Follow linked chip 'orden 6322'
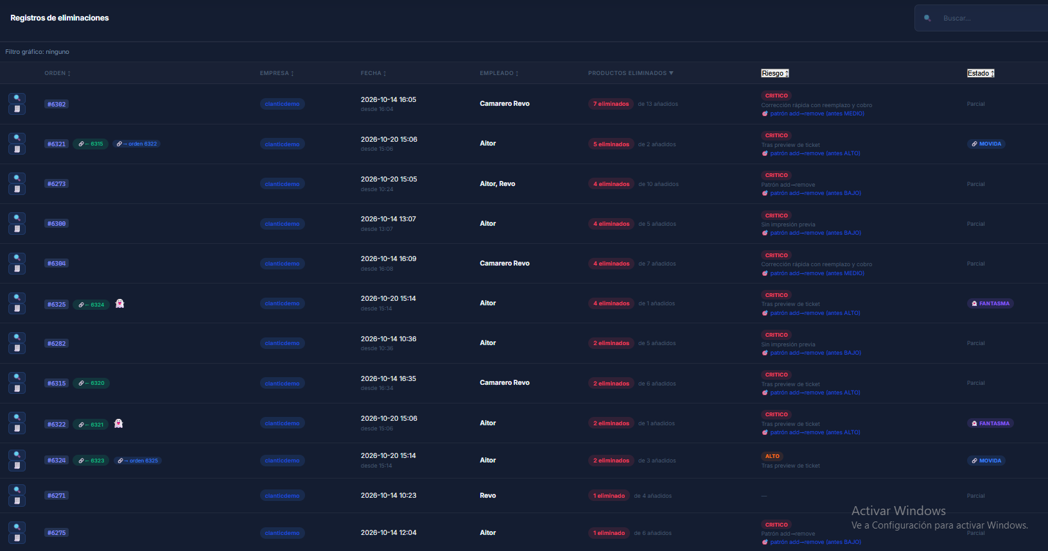Screen dimensions: 1048x551 click(x=137, y=144)
